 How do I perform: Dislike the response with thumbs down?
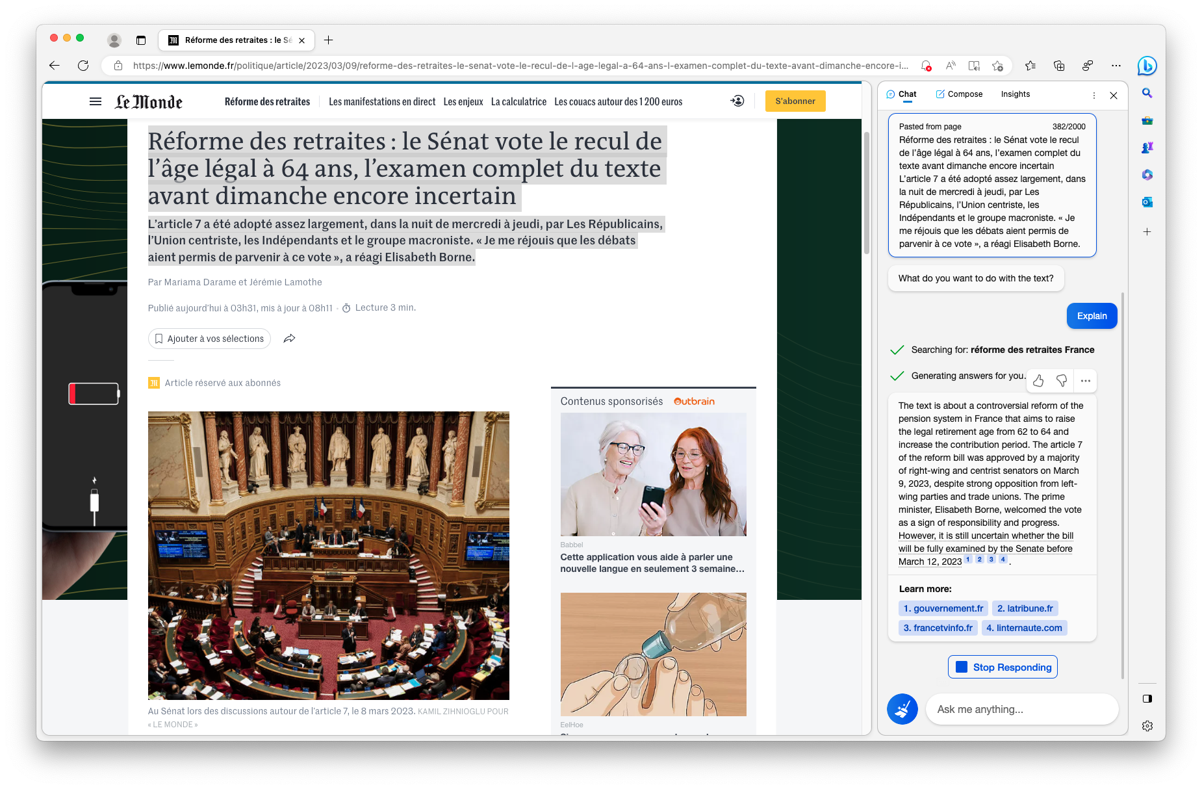pyautogui.click(x=1062, y=381)
